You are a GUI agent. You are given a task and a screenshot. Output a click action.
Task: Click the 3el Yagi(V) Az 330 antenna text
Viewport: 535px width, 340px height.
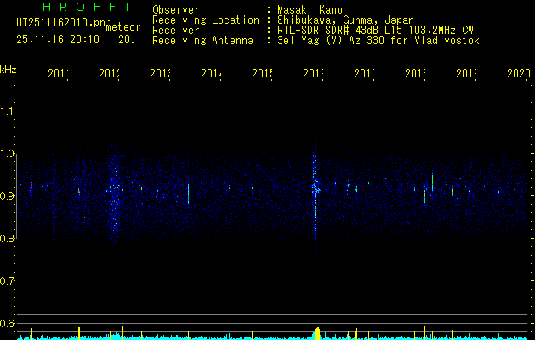coord(378,41)
